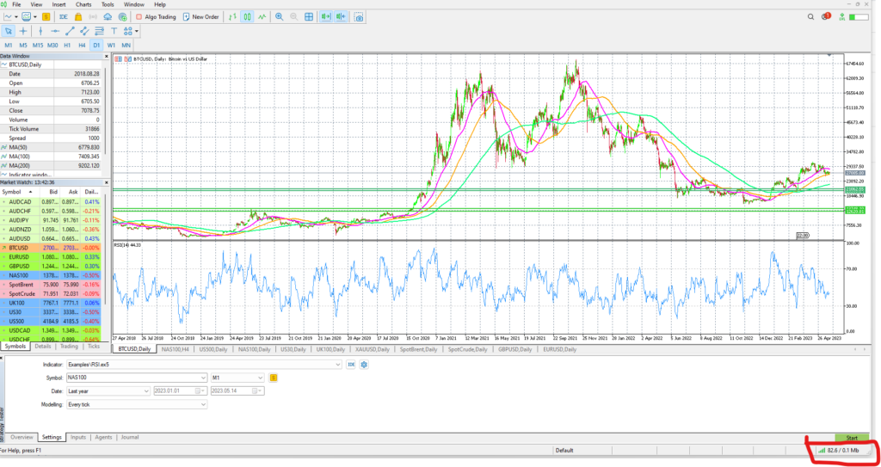Switch to the NAS100,H4 chart tab
The height and width of the screenshot is (467, 881).
(x=176, y=349)
